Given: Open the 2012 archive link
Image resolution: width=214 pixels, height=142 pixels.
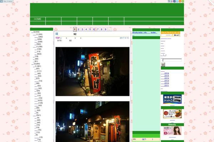Looking at the screenshot, I should [x=165, y=83].
